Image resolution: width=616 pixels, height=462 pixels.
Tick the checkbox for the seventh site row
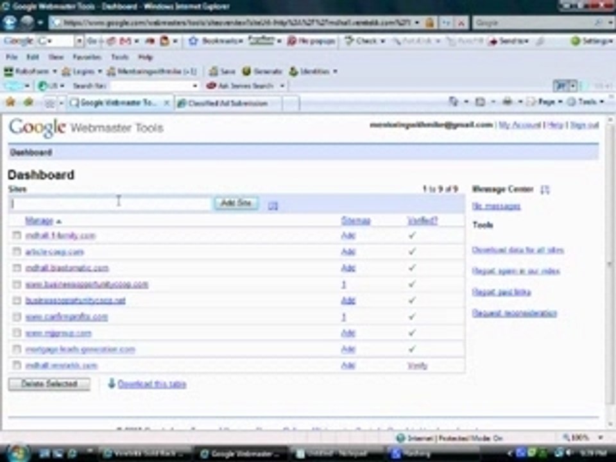(x=17, y=333)
